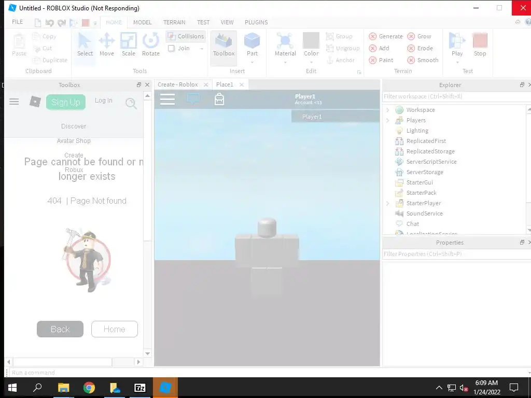
Task: Click the Roblox logo in Toolbox page
Action: pos(35,102)
